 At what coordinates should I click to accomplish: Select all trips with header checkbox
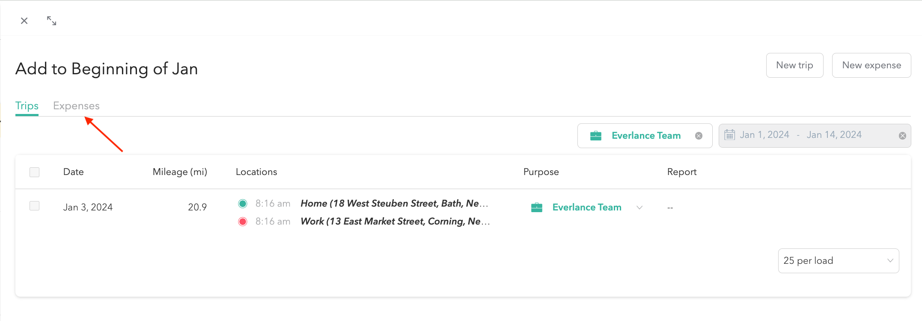pyautogui.click(x=35, y=172)
